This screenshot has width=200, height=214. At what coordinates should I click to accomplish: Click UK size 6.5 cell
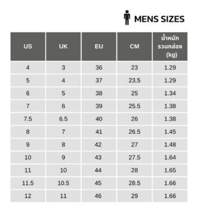(63, 119)
